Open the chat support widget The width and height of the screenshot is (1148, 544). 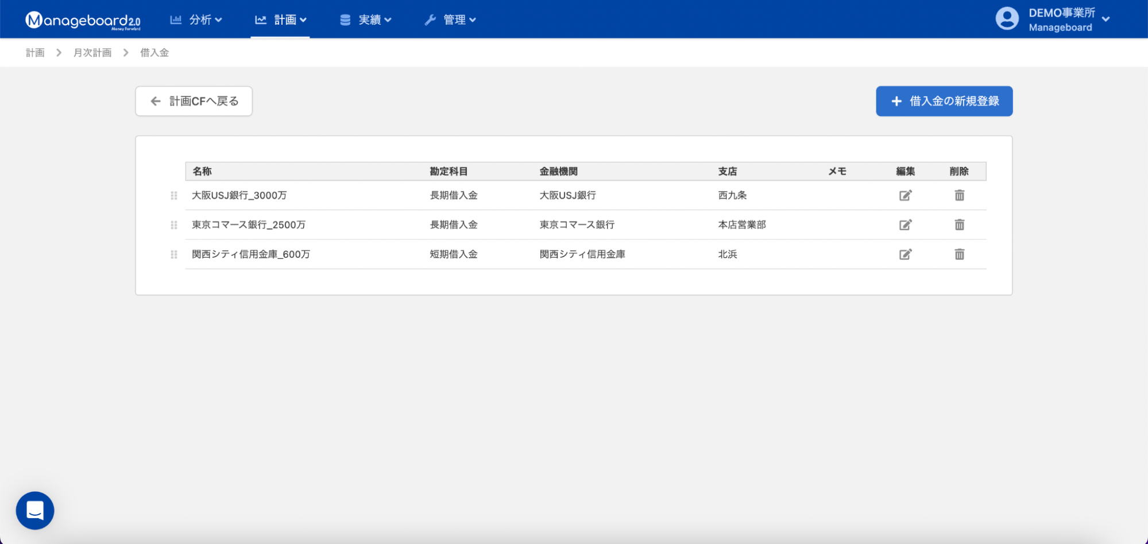[35, 510]
